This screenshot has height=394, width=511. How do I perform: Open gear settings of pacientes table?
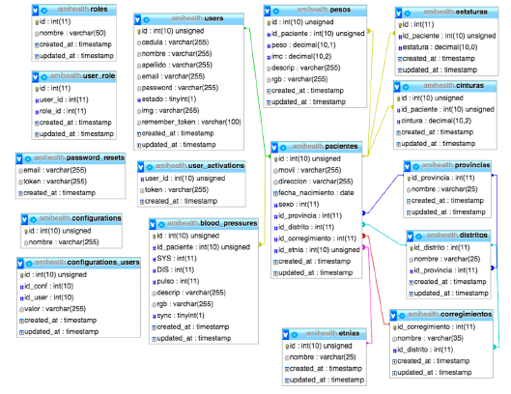click(x=283, y=148)
